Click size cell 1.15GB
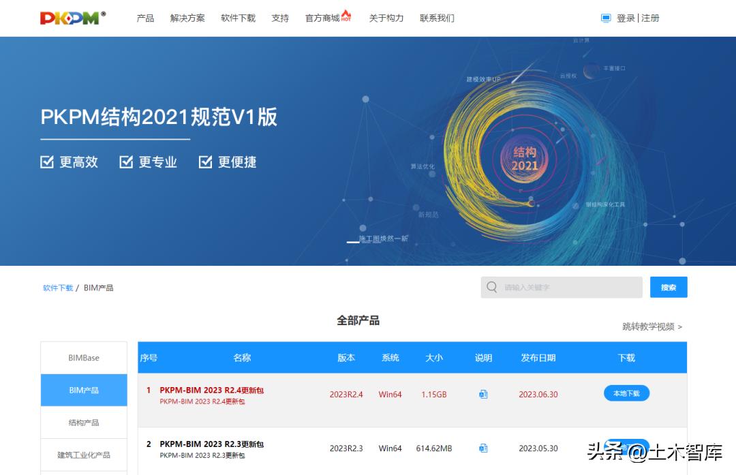The height and width of the screenshot is (475, 736). point(433,395)
